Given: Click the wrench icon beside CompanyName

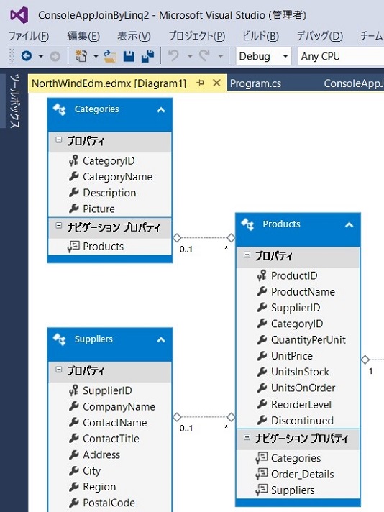Looking at the screenshot, I should (73, 406).
